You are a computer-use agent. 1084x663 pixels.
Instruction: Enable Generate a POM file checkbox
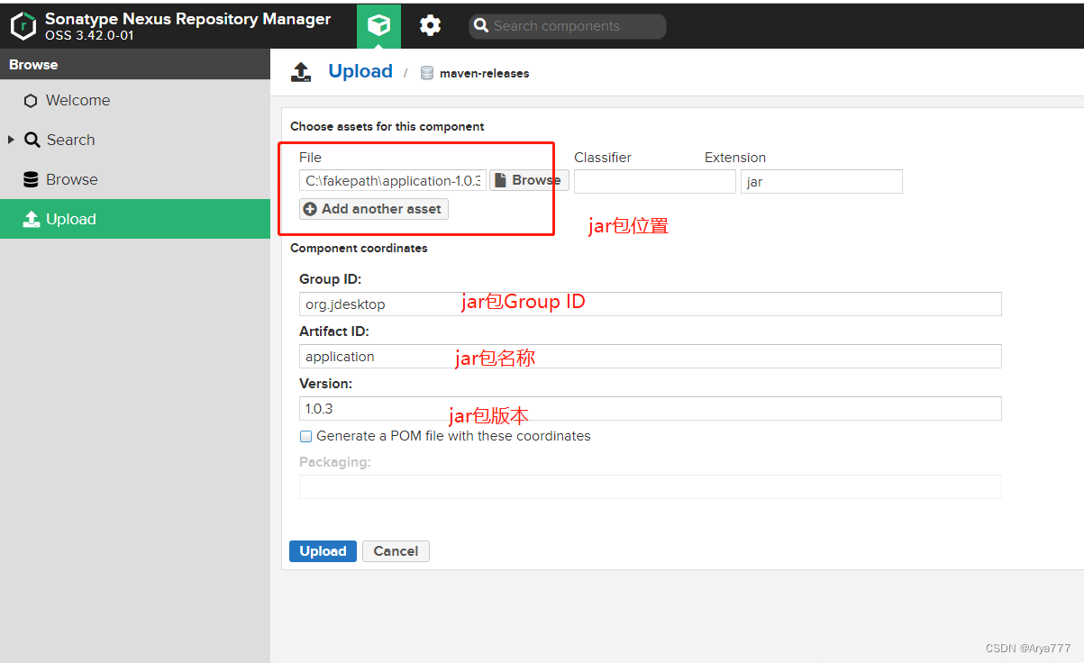[306, 436]
